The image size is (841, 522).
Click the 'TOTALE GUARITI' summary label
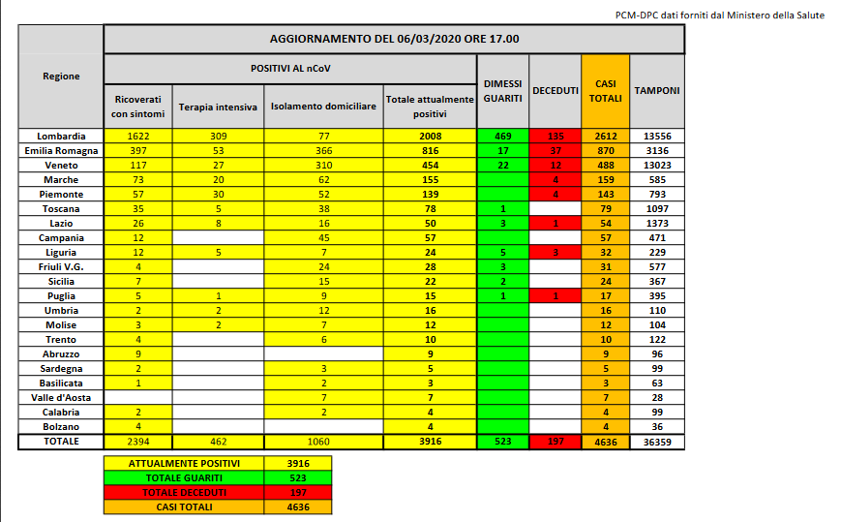pos(184,478)
